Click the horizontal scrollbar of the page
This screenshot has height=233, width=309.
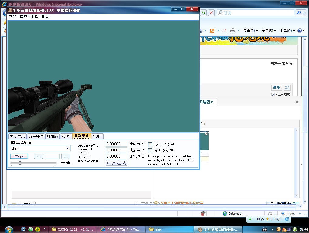tap(152, 207)
